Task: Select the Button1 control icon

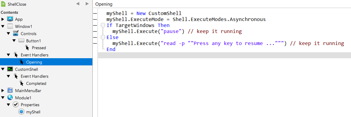Action: 21,40
